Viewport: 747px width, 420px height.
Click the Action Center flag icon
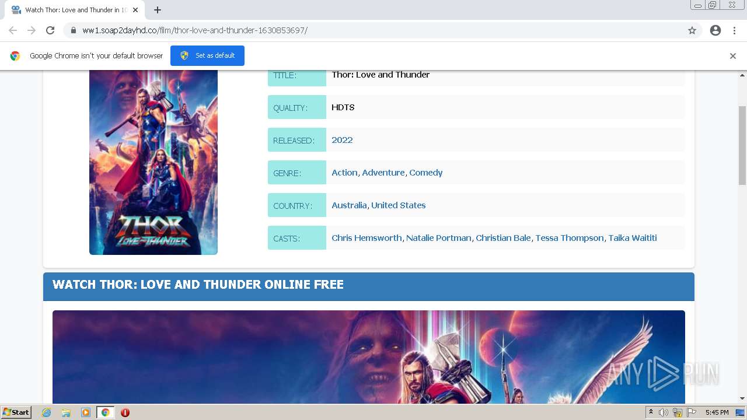point(692,412)
